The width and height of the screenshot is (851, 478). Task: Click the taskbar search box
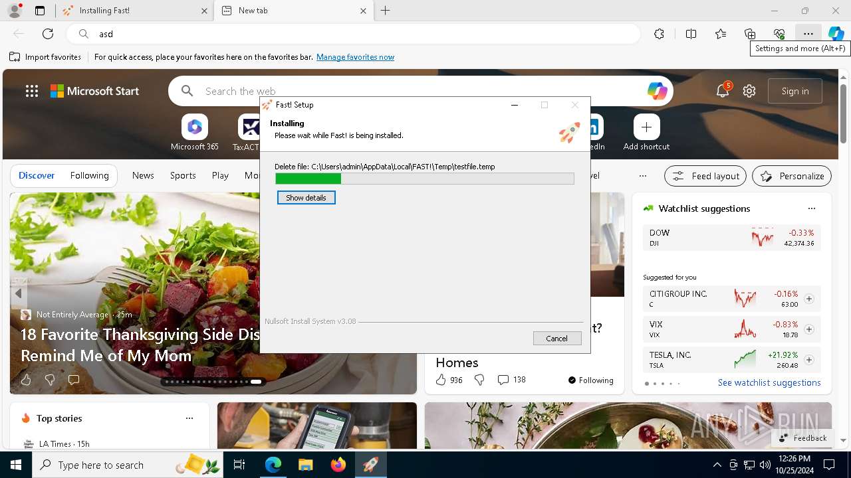click(x=129, y=465)
